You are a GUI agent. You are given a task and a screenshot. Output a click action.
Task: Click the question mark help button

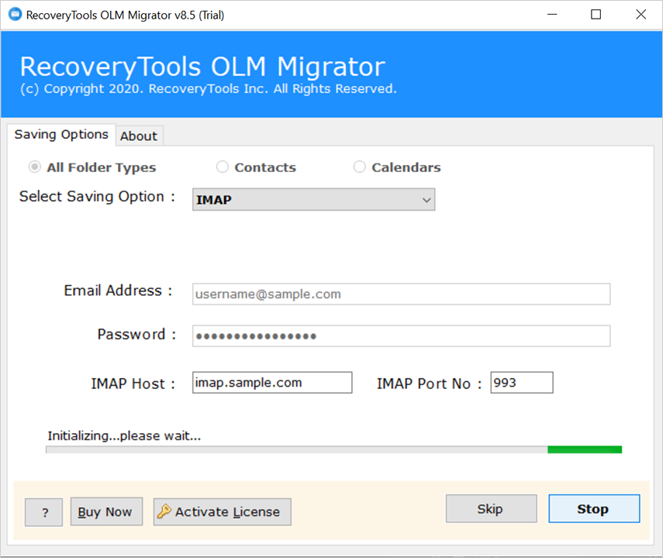pos(44,512)
